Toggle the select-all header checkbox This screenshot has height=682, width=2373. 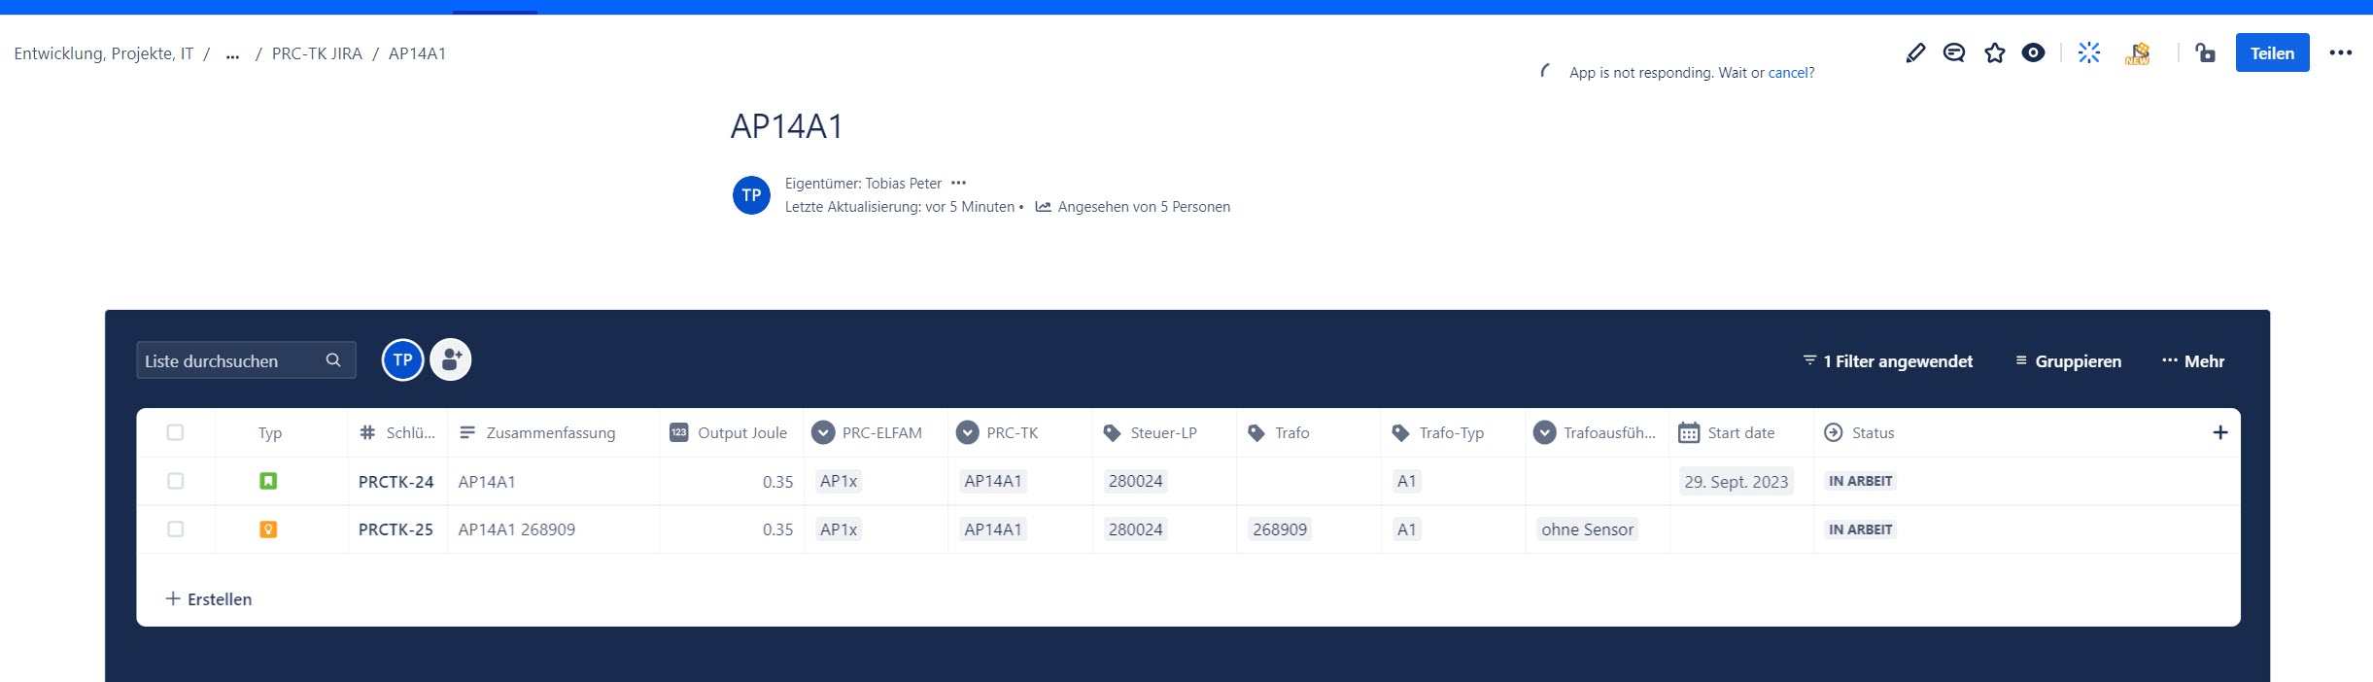(x=175, y=432)
